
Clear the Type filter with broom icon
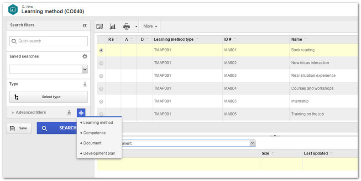click(x=85, y=84)
